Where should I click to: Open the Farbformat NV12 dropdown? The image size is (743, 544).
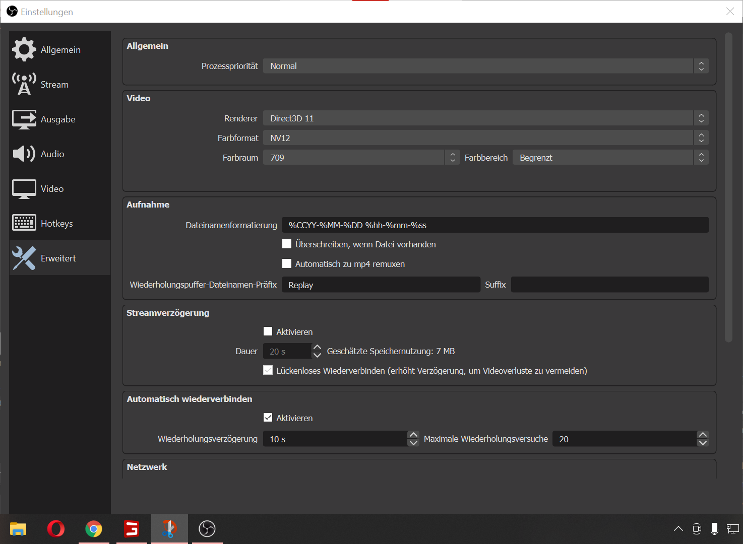485,138
